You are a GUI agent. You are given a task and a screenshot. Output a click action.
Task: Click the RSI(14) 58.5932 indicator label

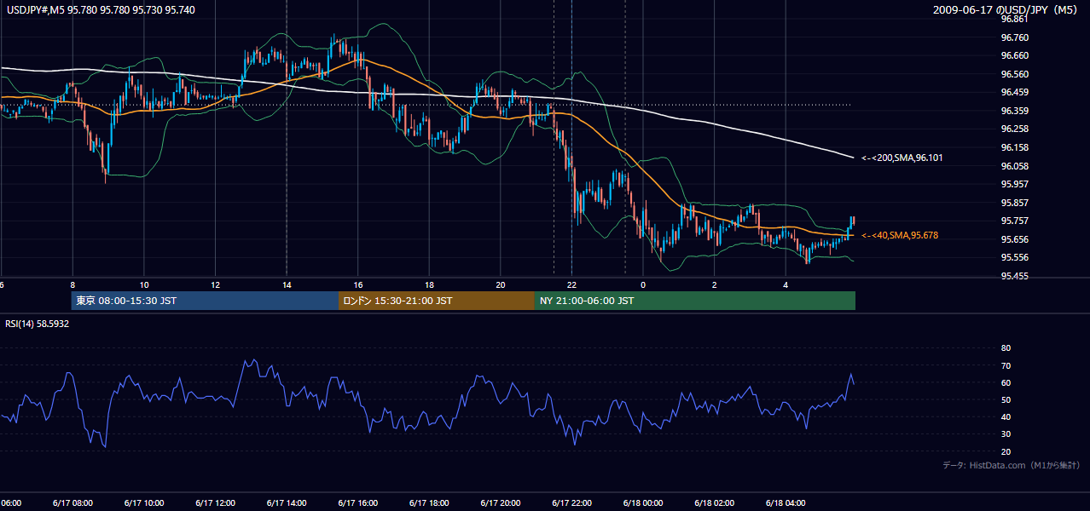coord(38,324)
